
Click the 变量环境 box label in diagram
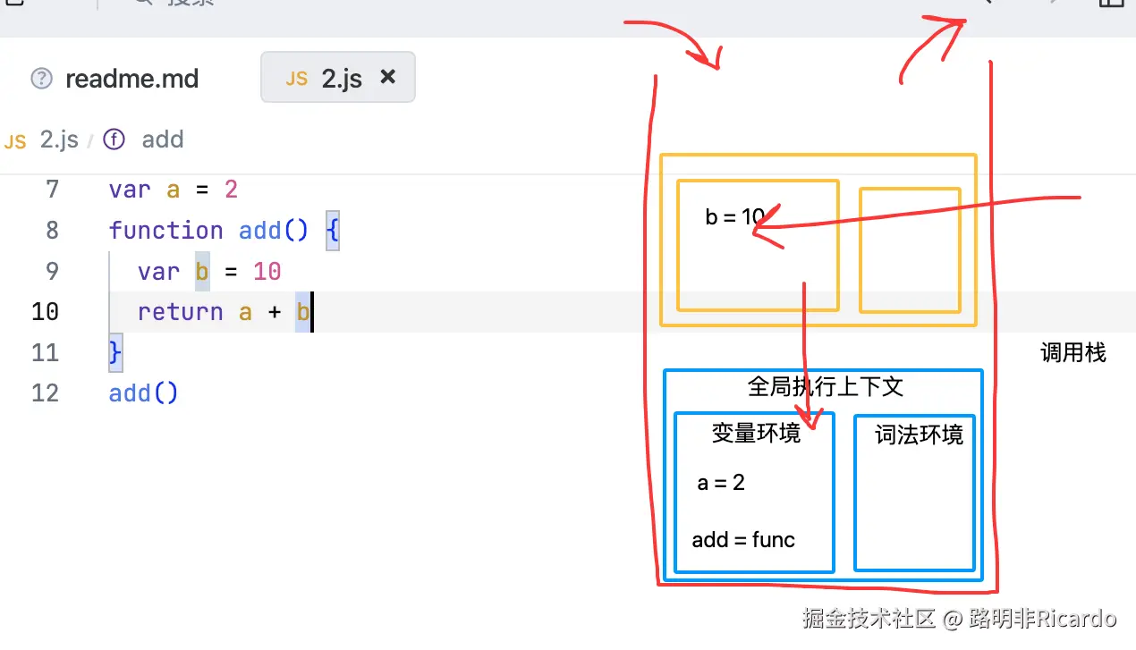click(x=756, y=434)
